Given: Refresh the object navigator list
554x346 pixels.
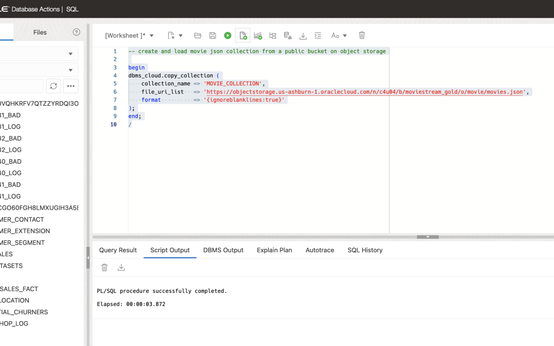Looking at the screenshot, I should 53,86.
